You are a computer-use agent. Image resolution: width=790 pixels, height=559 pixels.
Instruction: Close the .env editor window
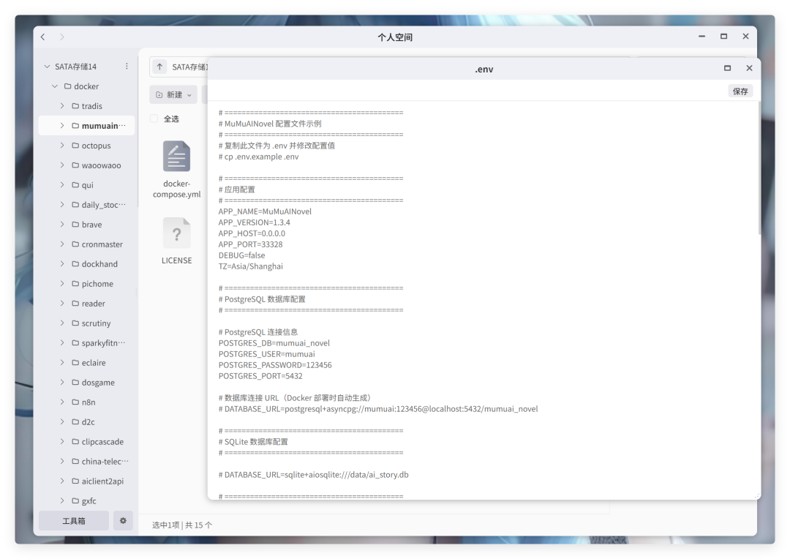click(749, 68)
